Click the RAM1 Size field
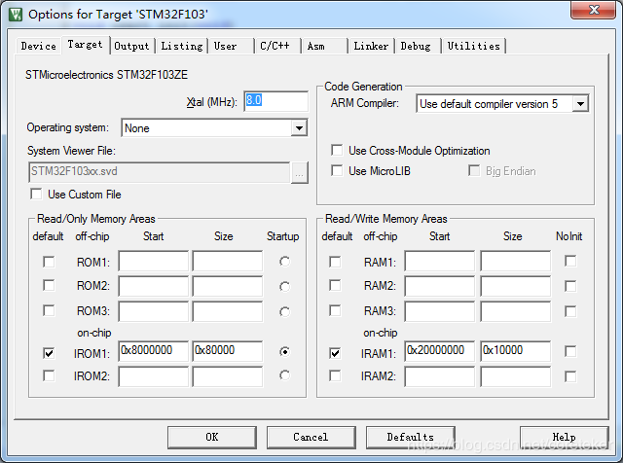The height and width of the screenshot is (463, 623). tap(516, 261)
